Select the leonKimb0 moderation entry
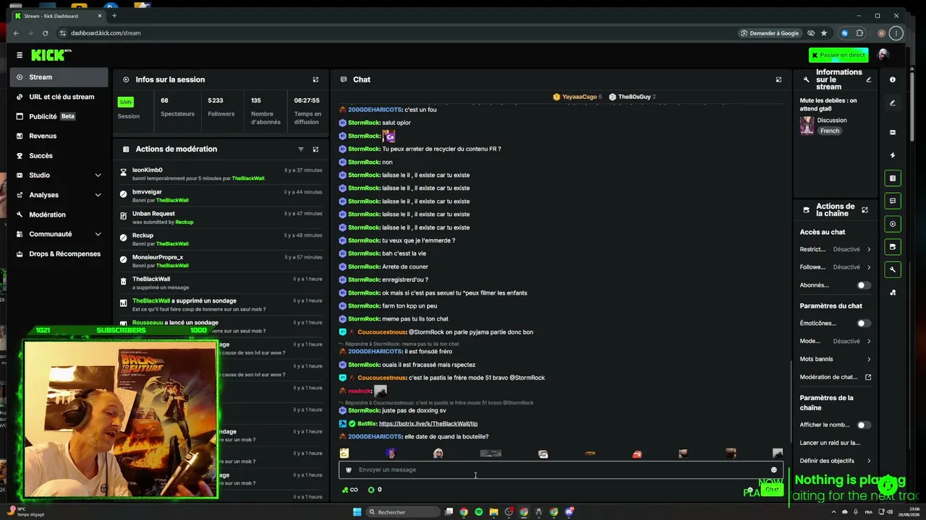The height and width of the screenshot is (520, 926). pyautogui.click(x=221, y=174)
